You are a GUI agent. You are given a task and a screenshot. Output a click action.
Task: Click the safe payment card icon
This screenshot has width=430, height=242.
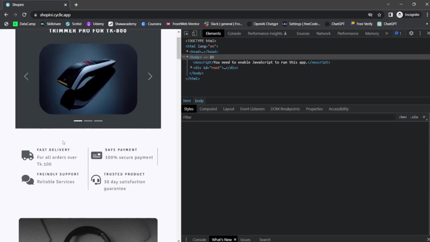[x=96, y=156]
